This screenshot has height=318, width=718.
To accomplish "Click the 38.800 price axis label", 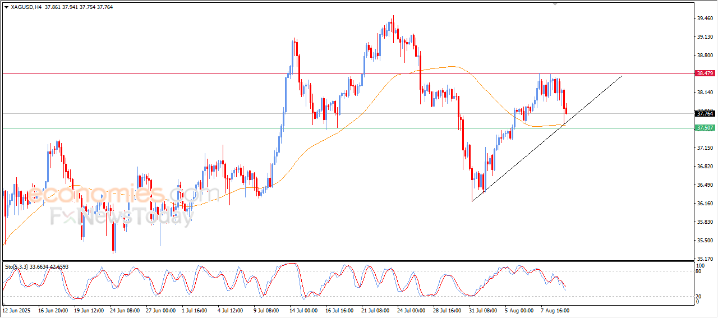I will pyautogui.click(x=705, y=56).
